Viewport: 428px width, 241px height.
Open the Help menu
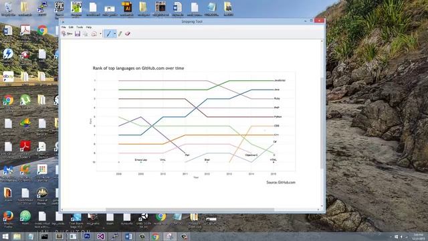89,27
